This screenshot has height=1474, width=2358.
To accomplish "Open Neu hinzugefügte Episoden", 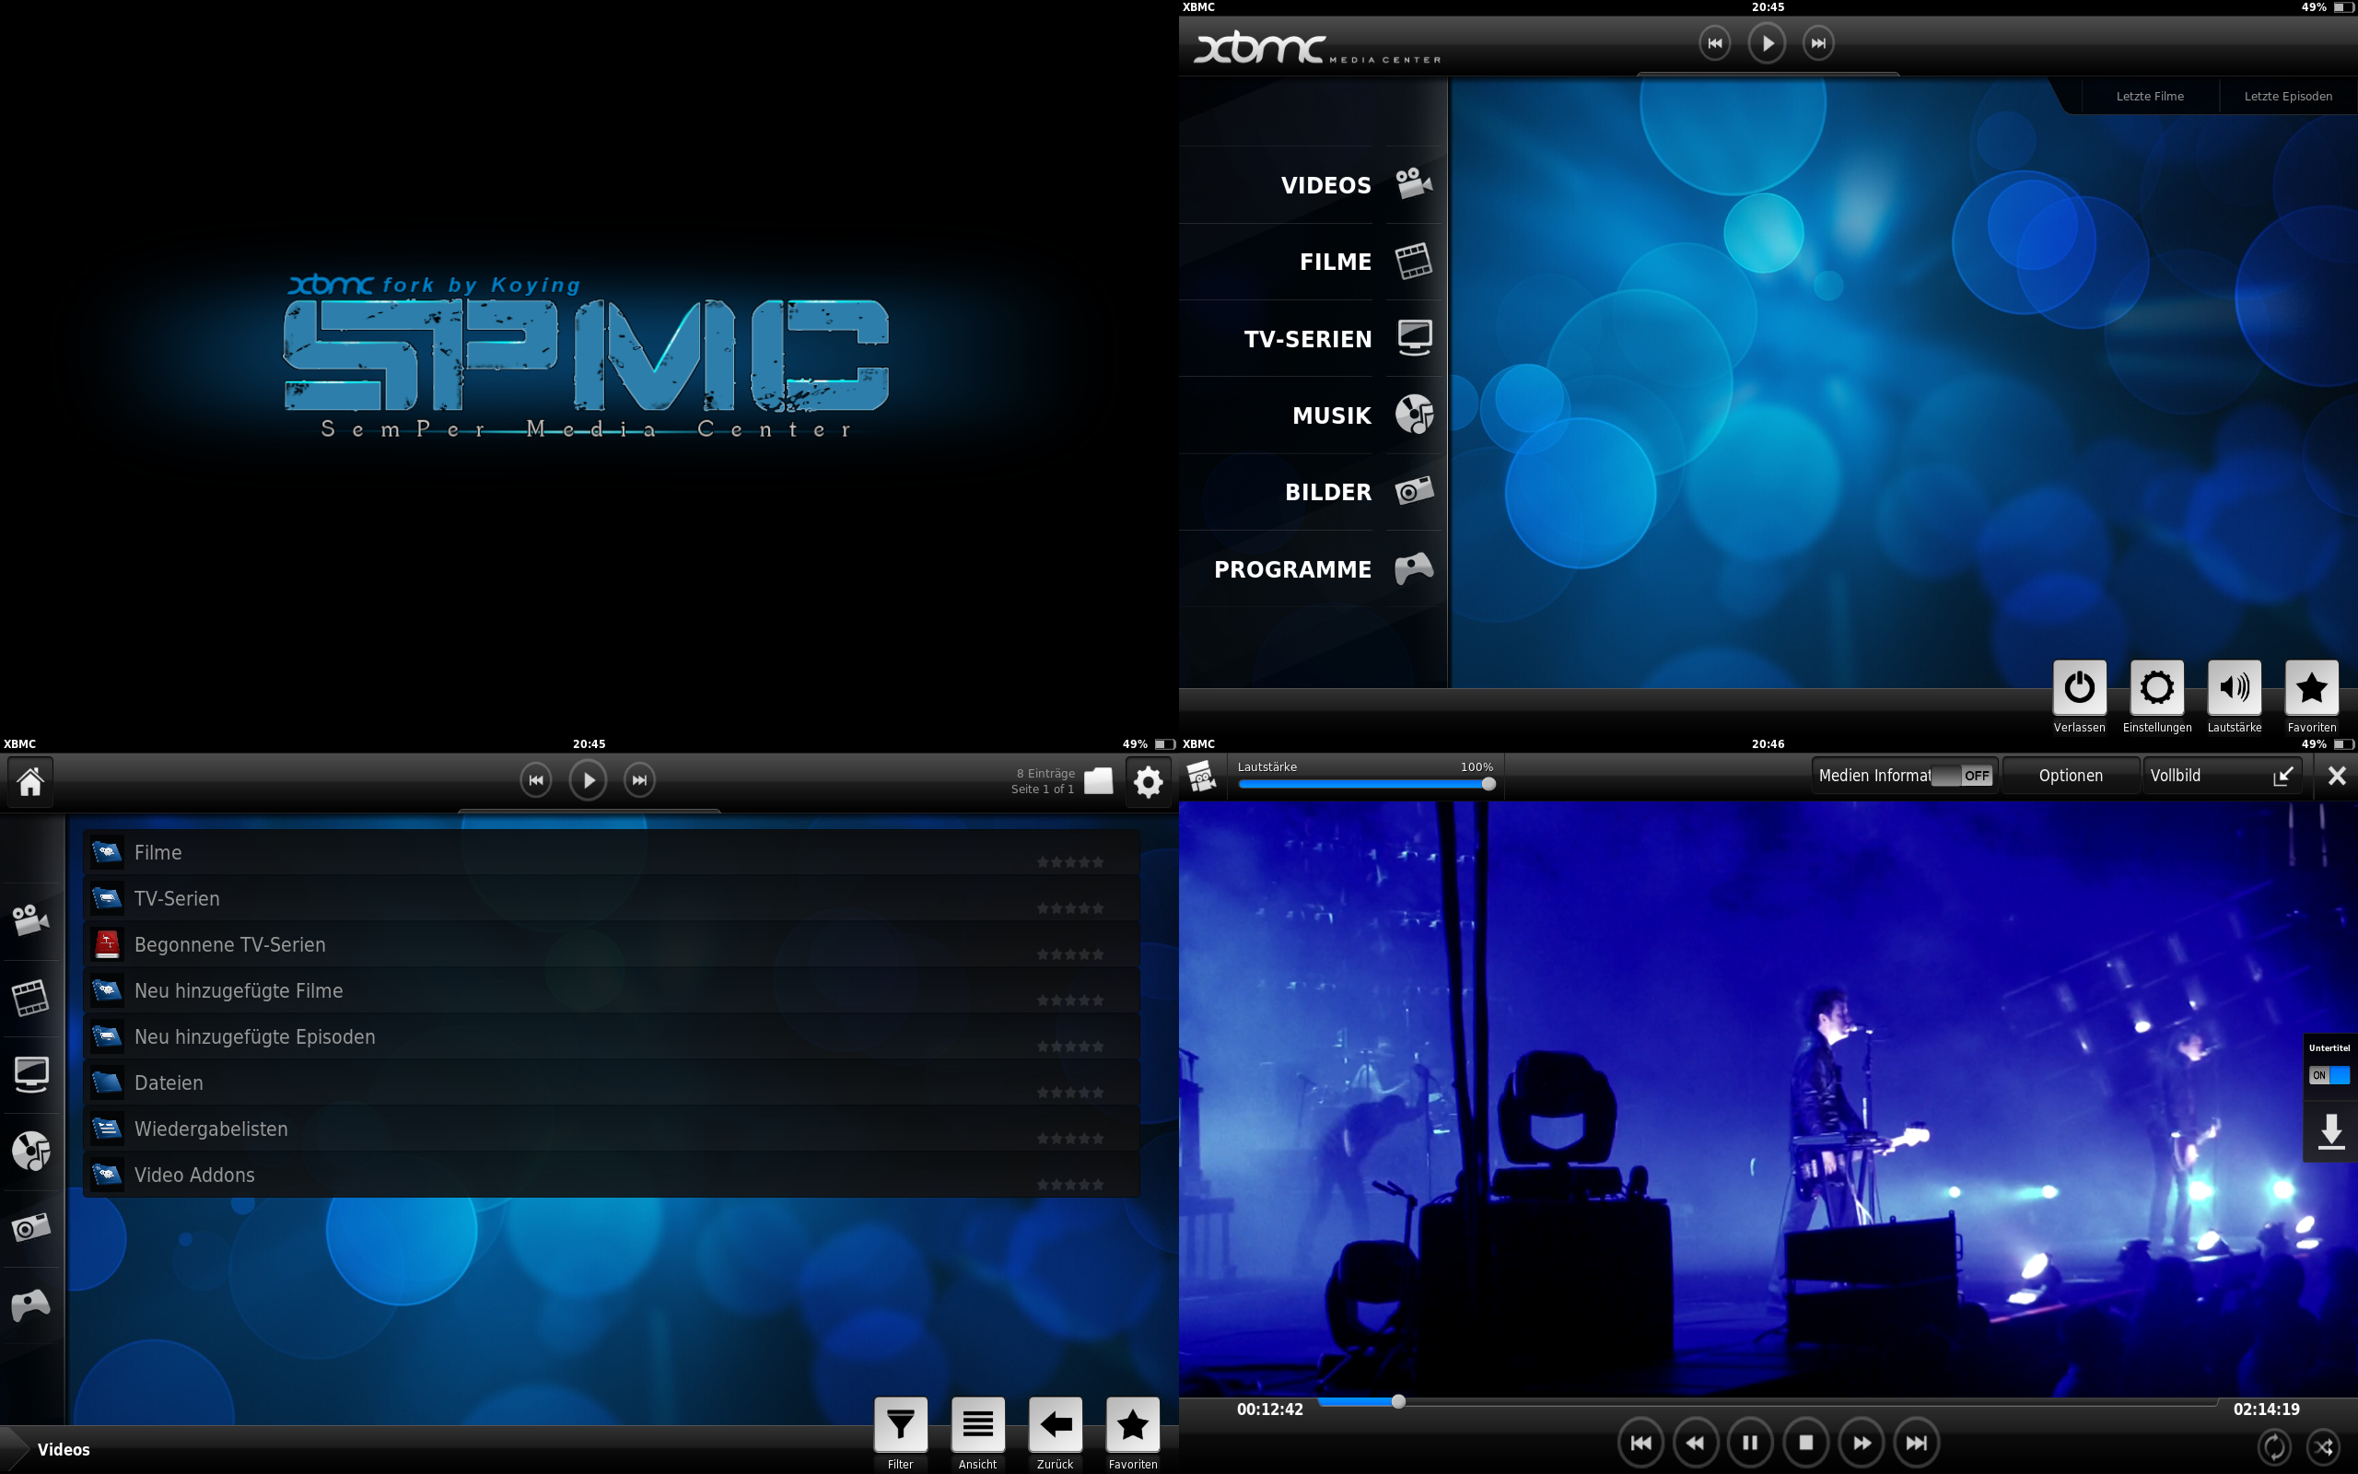I will pos(612,1036).
